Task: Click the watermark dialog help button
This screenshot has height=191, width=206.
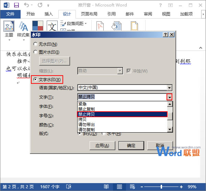Action: tap(165, 35)
